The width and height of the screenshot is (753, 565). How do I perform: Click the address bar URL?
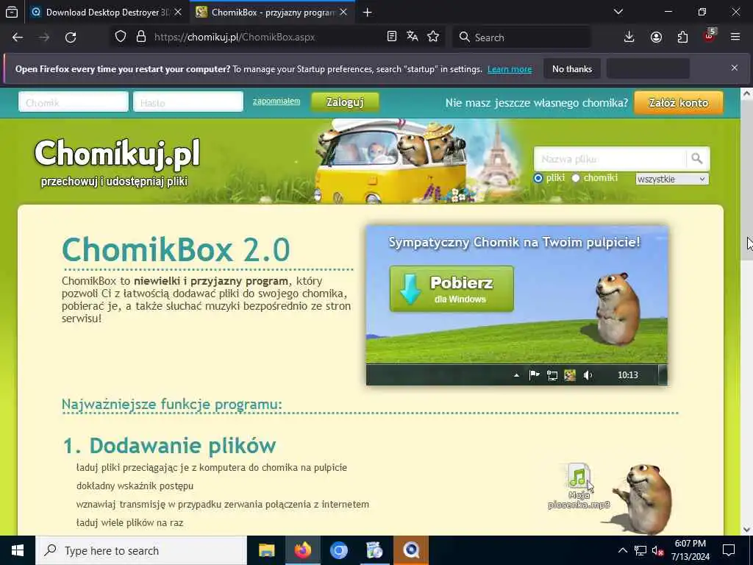coord(235,37)
